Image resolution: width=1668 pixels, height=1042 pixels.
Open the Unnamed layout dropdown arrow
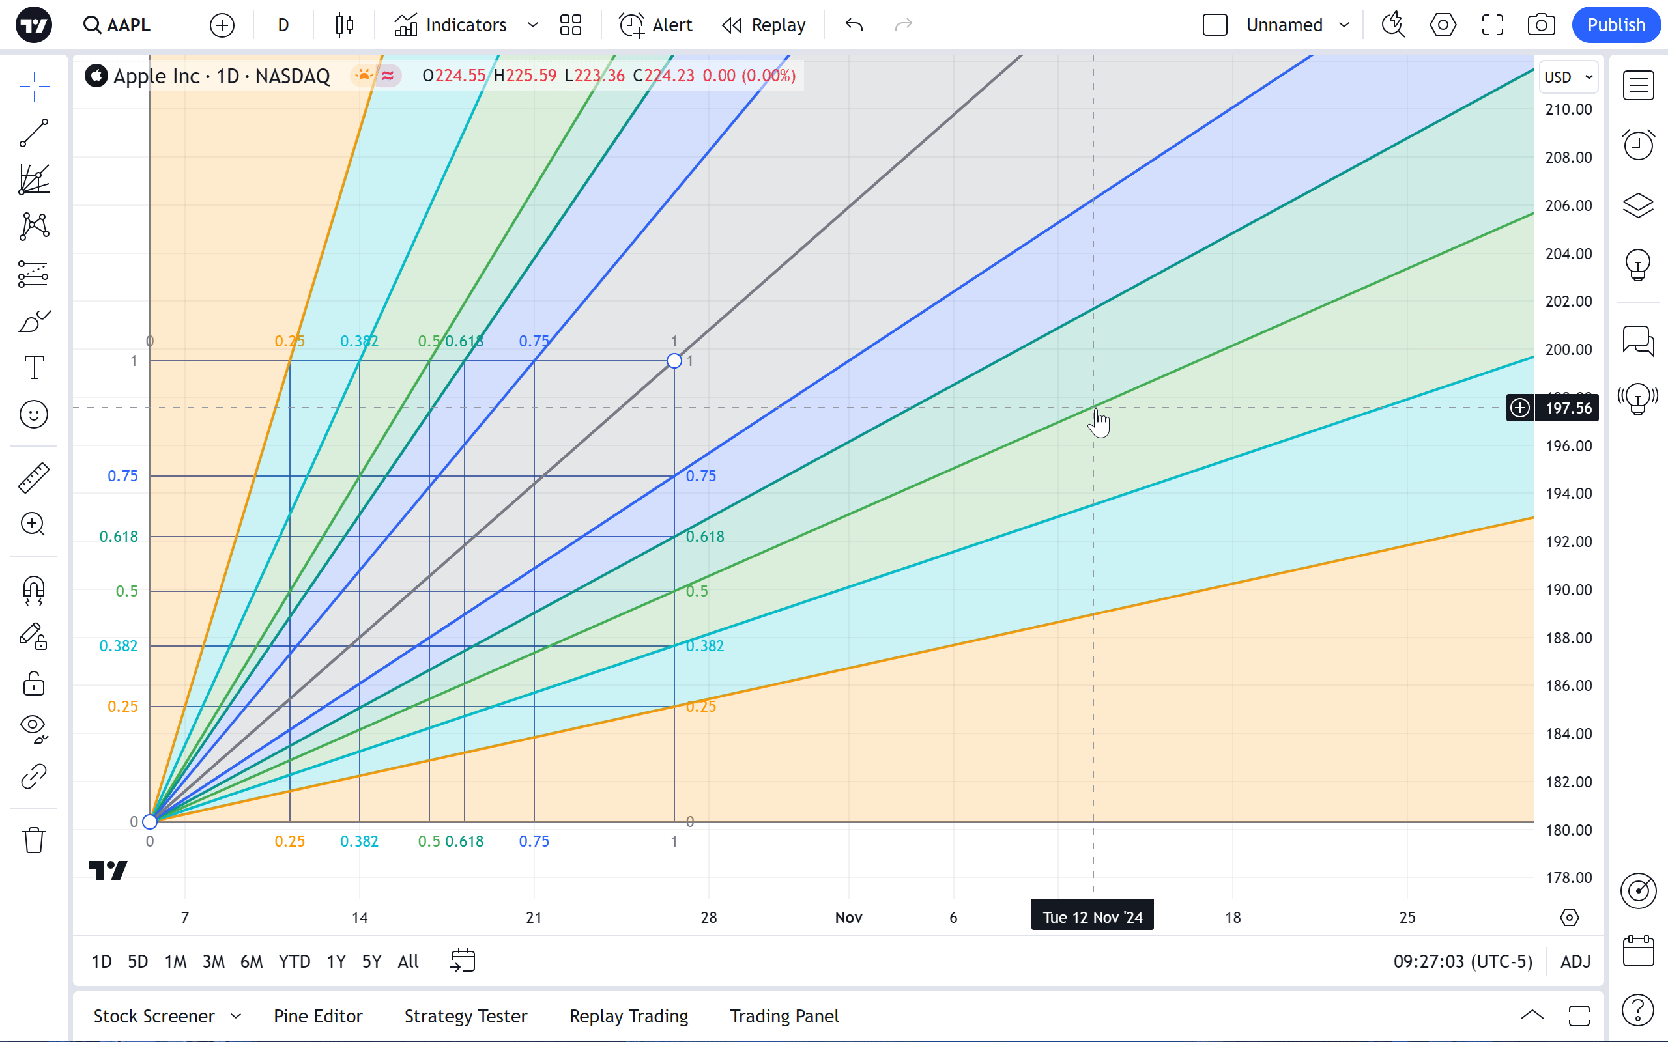point(1344,25)
